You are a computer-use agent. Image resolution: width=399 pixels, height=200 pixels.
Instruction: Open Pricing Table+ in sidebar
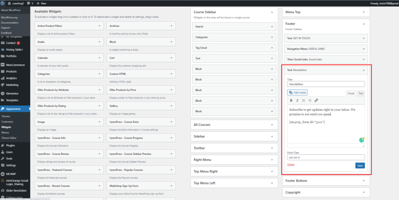pos(14,50)
